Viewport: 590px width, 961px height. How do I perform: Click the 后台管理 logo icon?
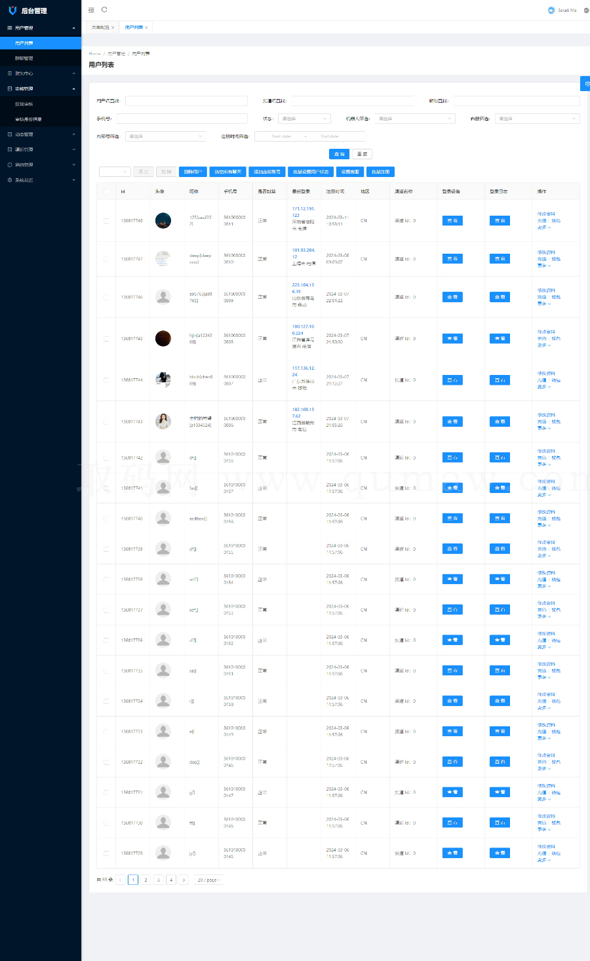pyautogui.click(x=12, y=10)
